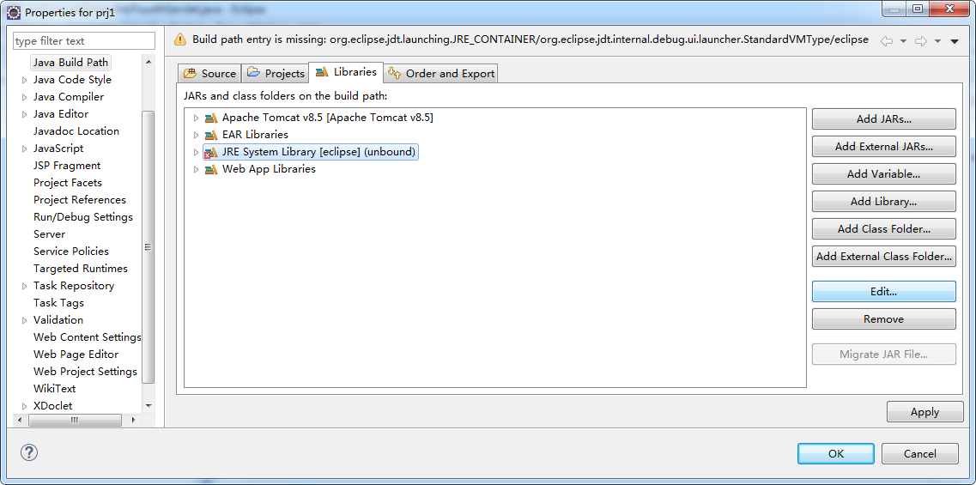
Task: Switch to the Projects tab
Action: point(276,74)
